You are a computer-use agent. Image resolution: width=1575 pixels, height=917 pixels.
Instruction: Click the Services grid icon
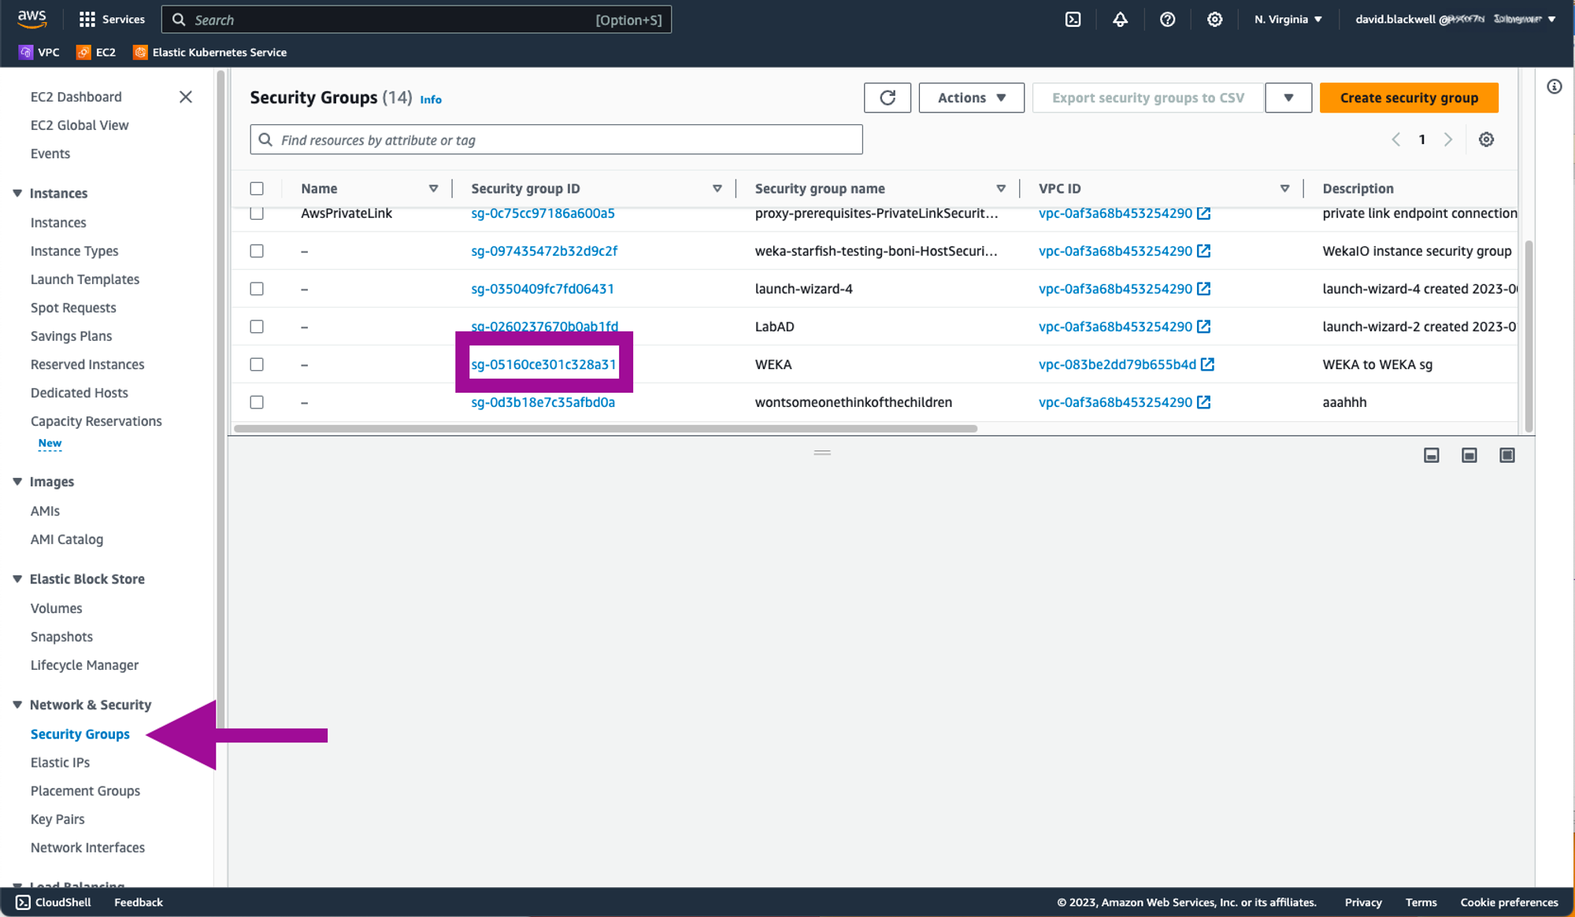click(87, 20)
